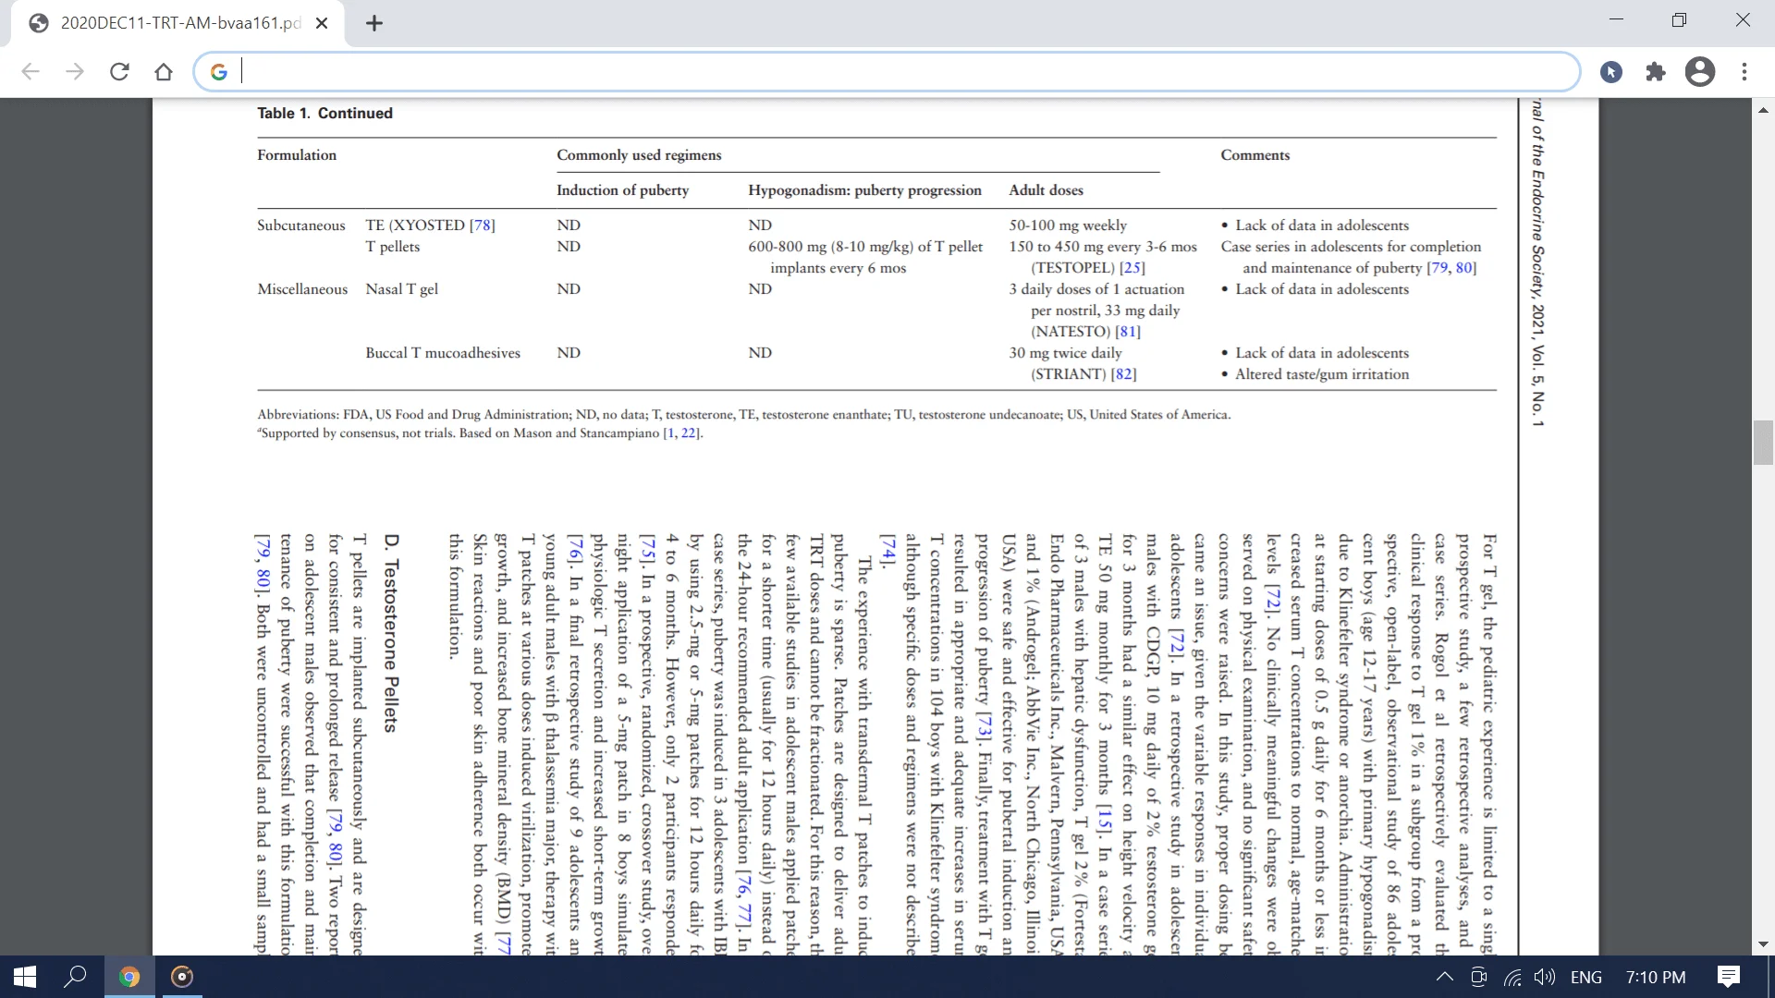Reload the current page

click(119, 72)
